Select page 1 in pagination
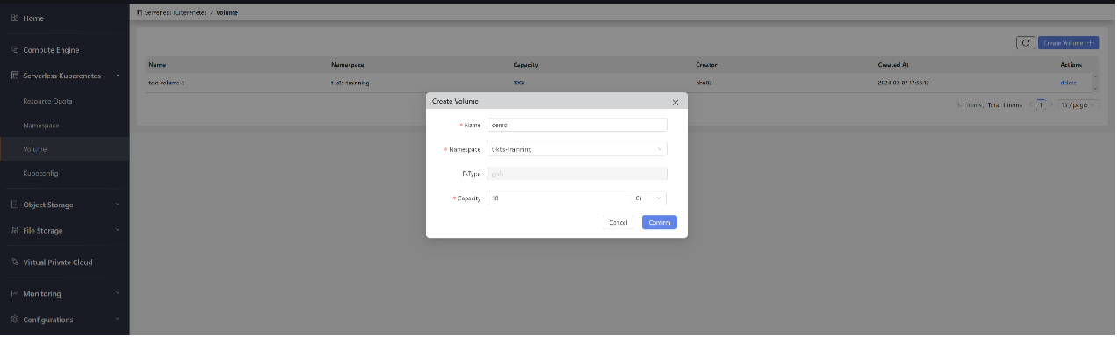 [x=1041, y=104]
